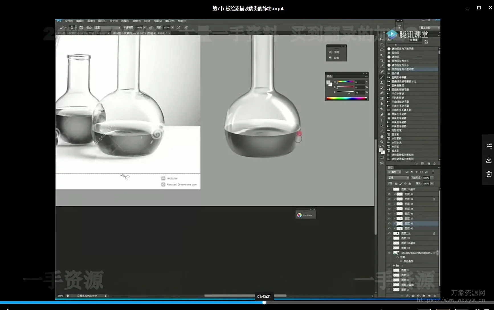
Task: Open the 滤镜 menu
Action: 136,21
